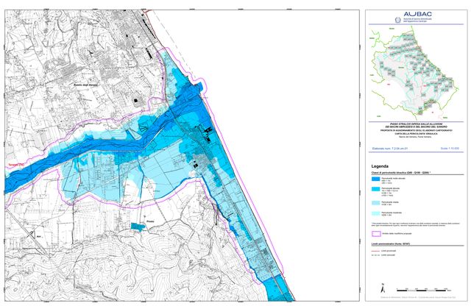Click the red 'Teramo (TE)' label
Viewport: 471px width, 306px height.
(14, 164)
